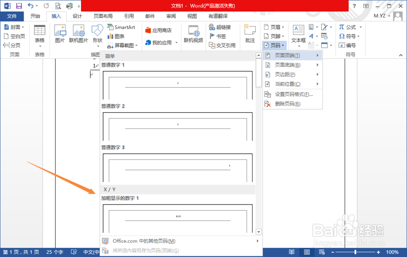The height and width of the screenshot is (257, 407).
Task: Click the Save icon in quick access toolbar
Action: [19, 6]
